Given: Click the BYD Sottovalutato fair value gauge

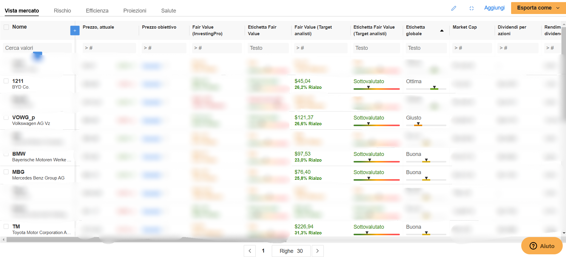Looking at the screenshot, I should [x=377, y=88].
